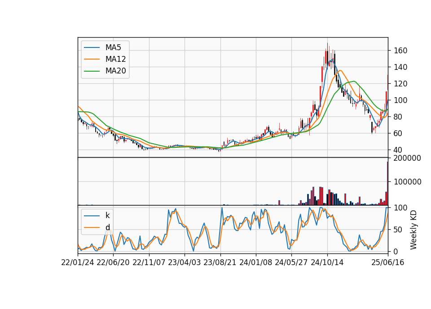
Task: Click the MA12 legend label
Action: point(115,59)
